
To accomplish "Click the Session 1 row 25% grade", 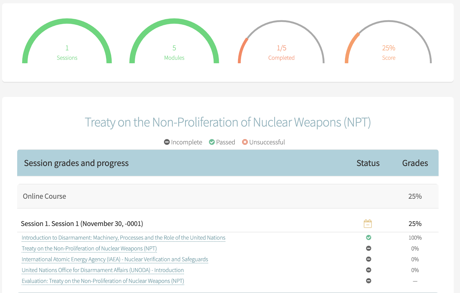I will 415,224.
